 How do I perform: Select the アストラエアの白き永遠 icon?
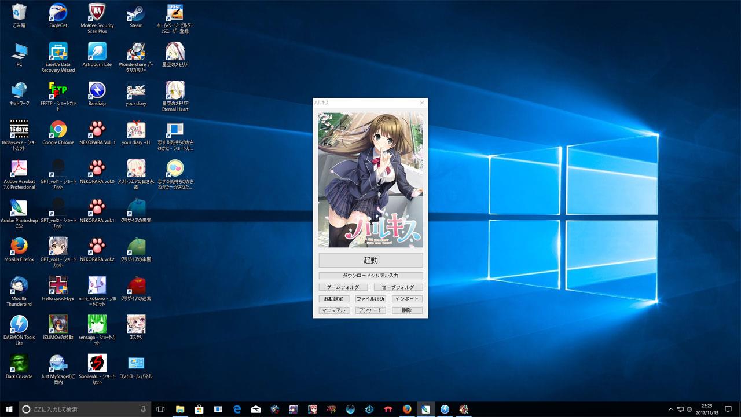(136, 174)
